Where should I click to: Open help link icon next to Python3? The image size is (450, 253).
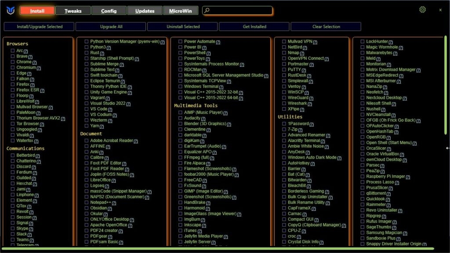pyautogui.click(x=109, y=47)
